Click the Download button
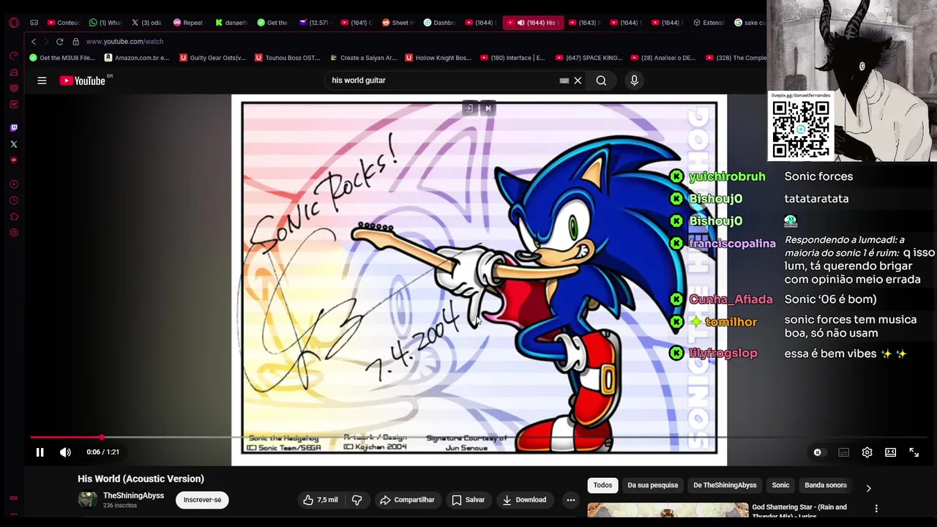937x527 pixels. (524, 500)
